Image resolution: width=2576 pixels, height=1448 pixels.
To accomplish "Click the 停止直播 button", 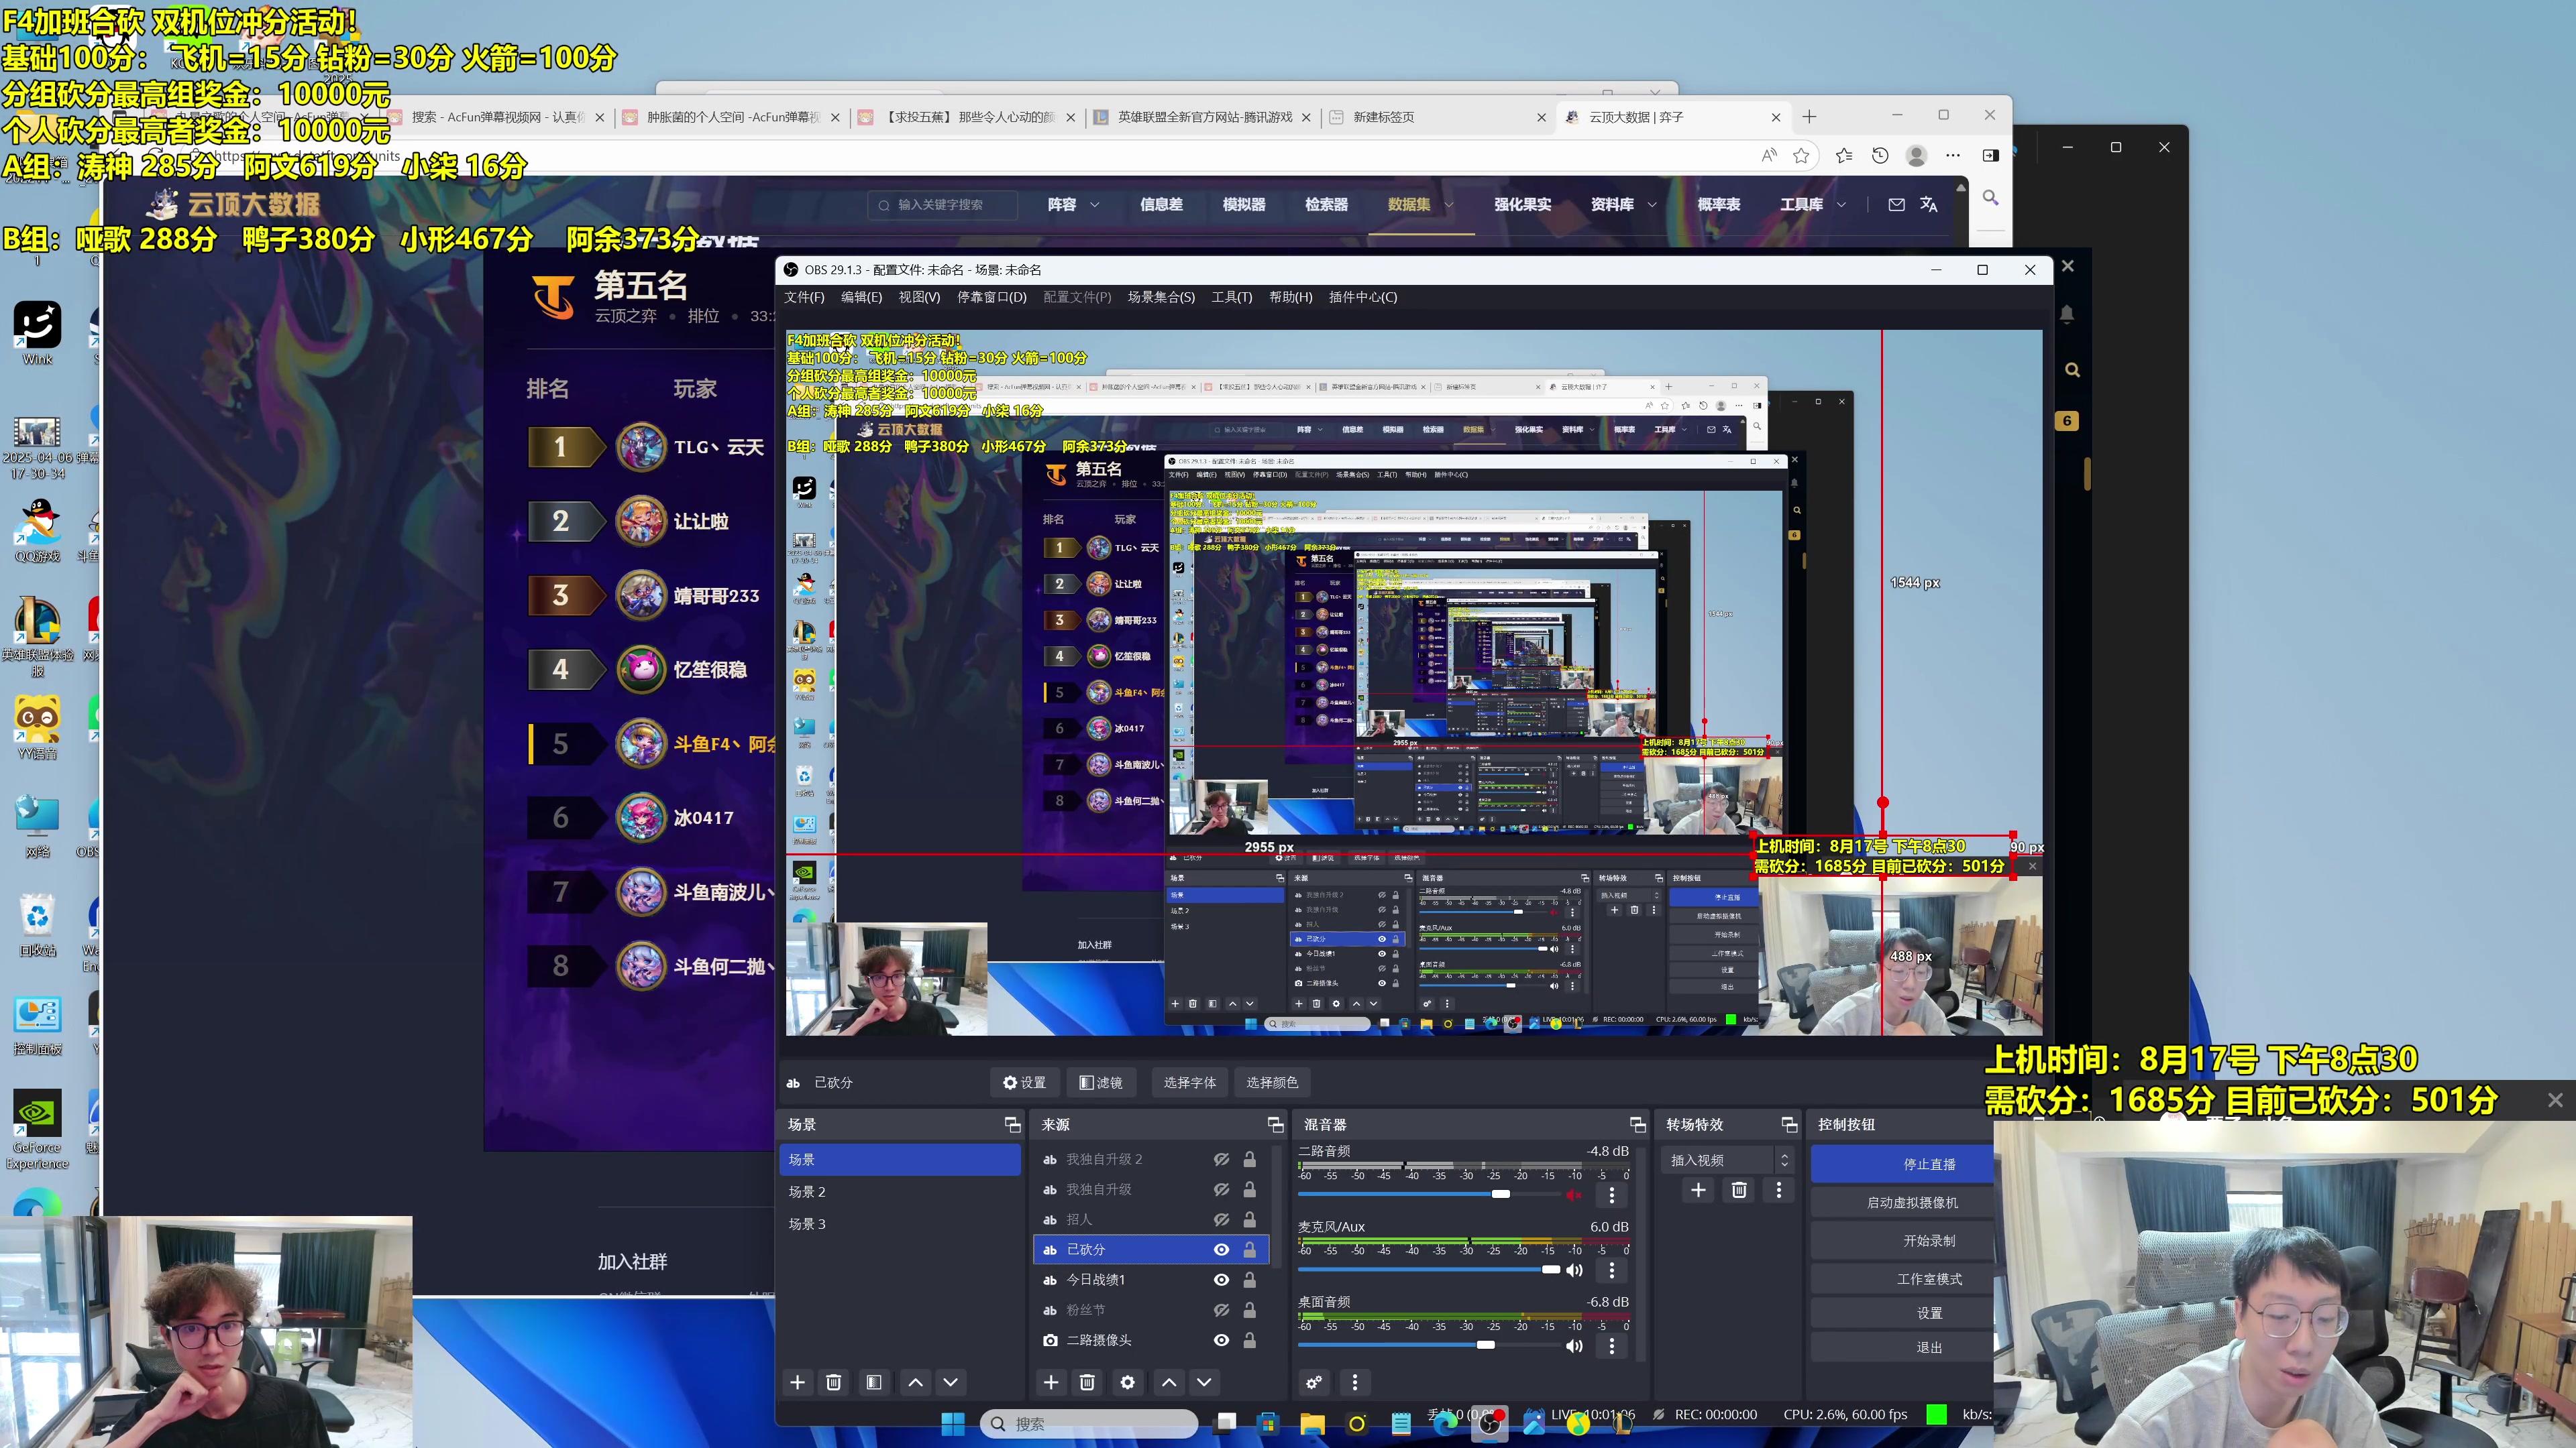I will (1902, 1164).
